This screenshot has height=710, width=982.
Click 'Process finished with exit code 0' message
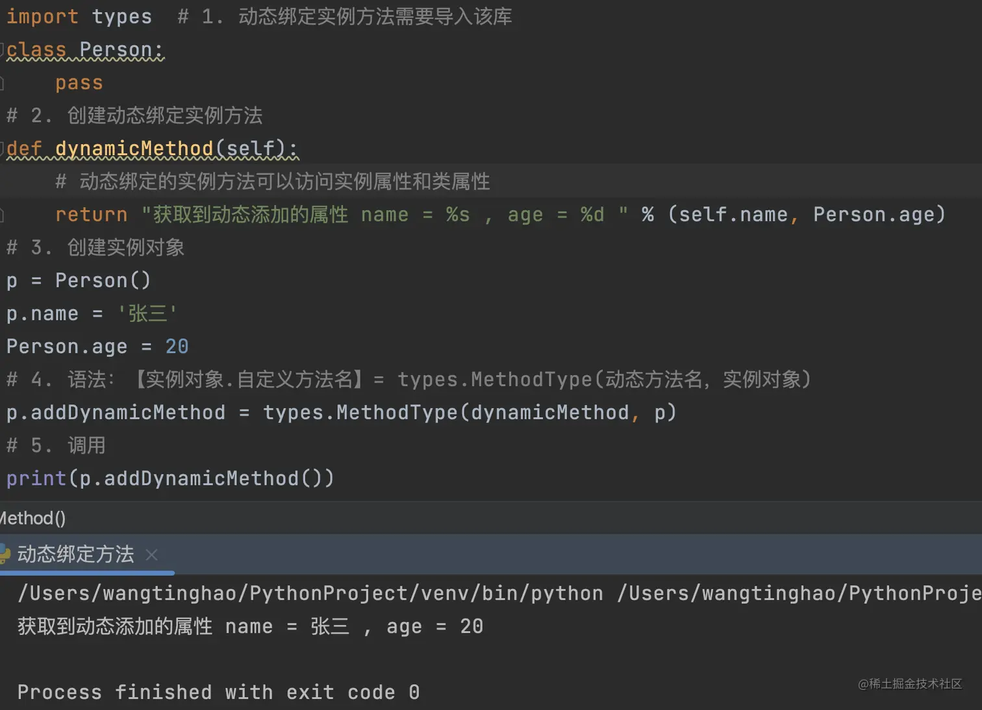[x=219, y=692]
